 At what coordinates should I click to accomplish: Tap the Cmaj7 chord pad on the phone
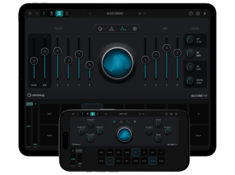136,161
